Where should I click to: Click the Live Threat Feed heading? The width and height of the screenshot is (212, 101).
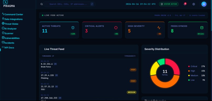tap(54, 49)
